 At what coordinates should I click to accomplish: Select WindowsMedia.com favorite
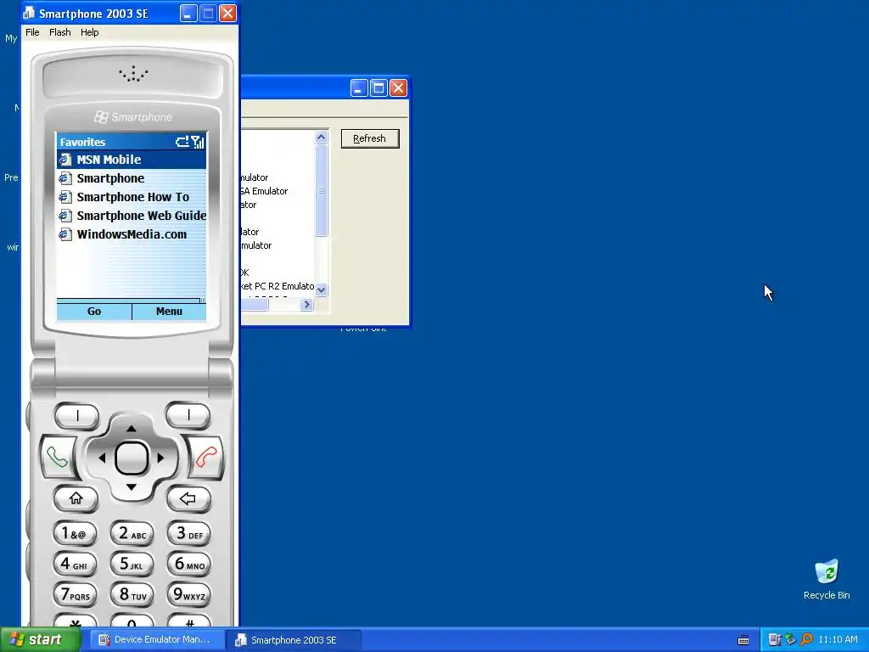132,234
